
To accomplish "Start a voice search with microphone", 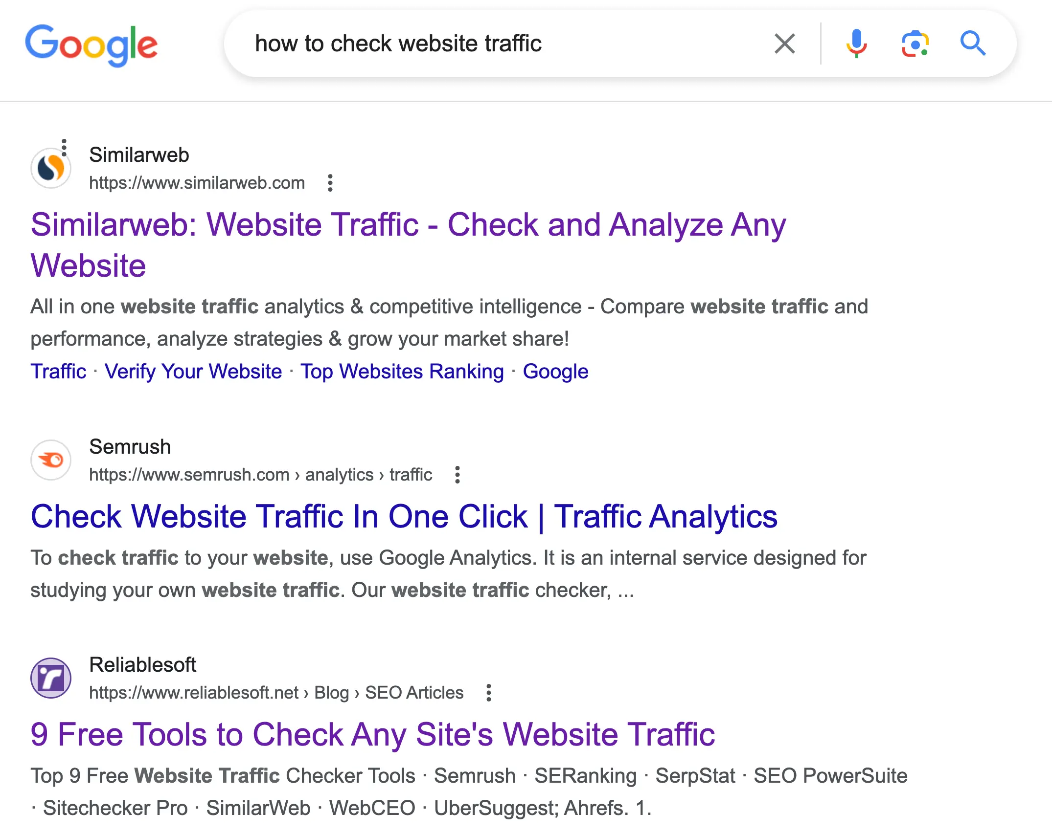I will 856,44.
